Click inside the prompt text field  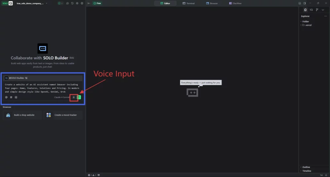coord(42,88)
